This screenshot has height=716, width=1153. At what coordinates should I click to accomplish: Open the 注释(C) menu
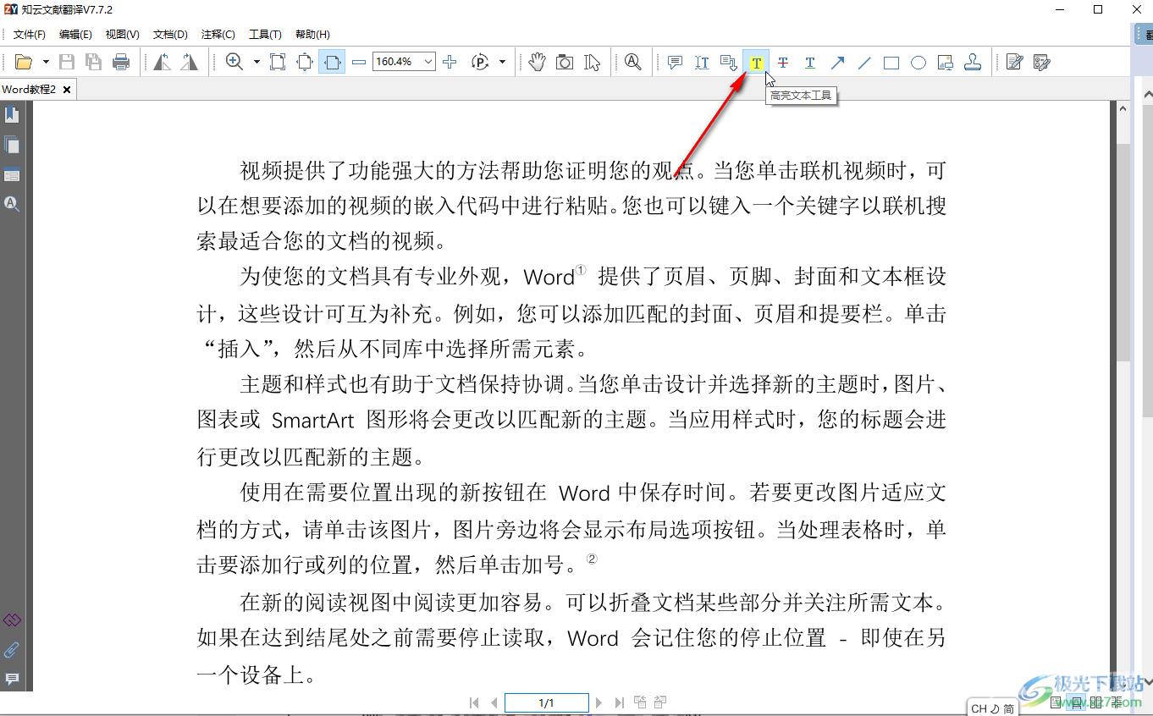pos(218,34)
